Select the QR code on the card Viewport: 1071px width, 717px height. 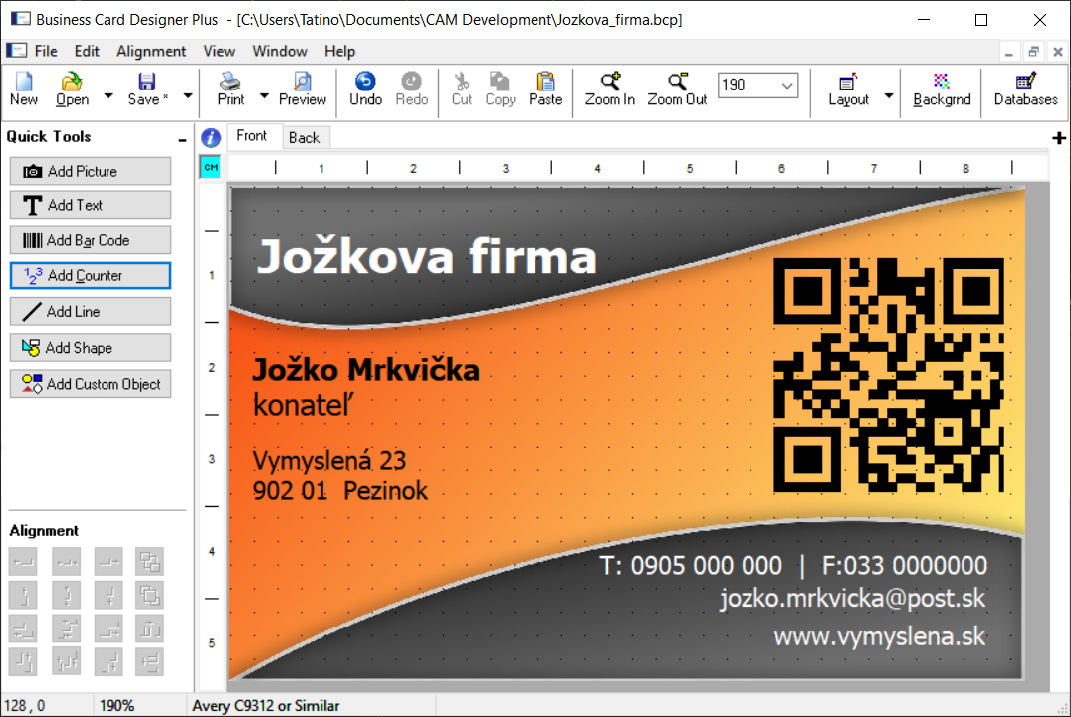tap(888, 377)
